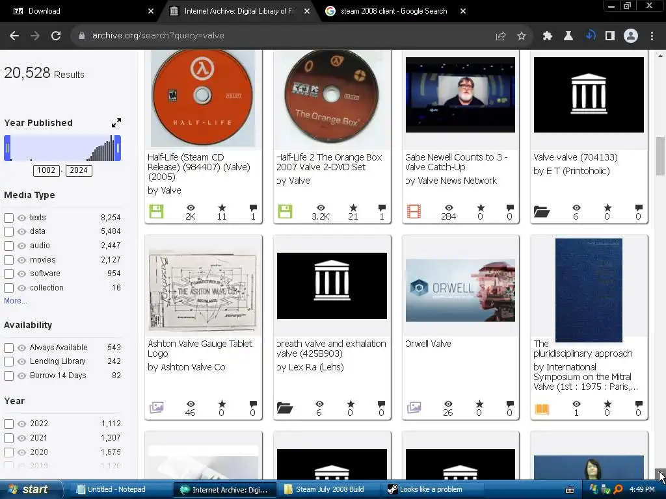Image resolution: width=666 pixels, height=499 pixels.
Task: Check the movies media type checkbox
Action: point(8,260)
